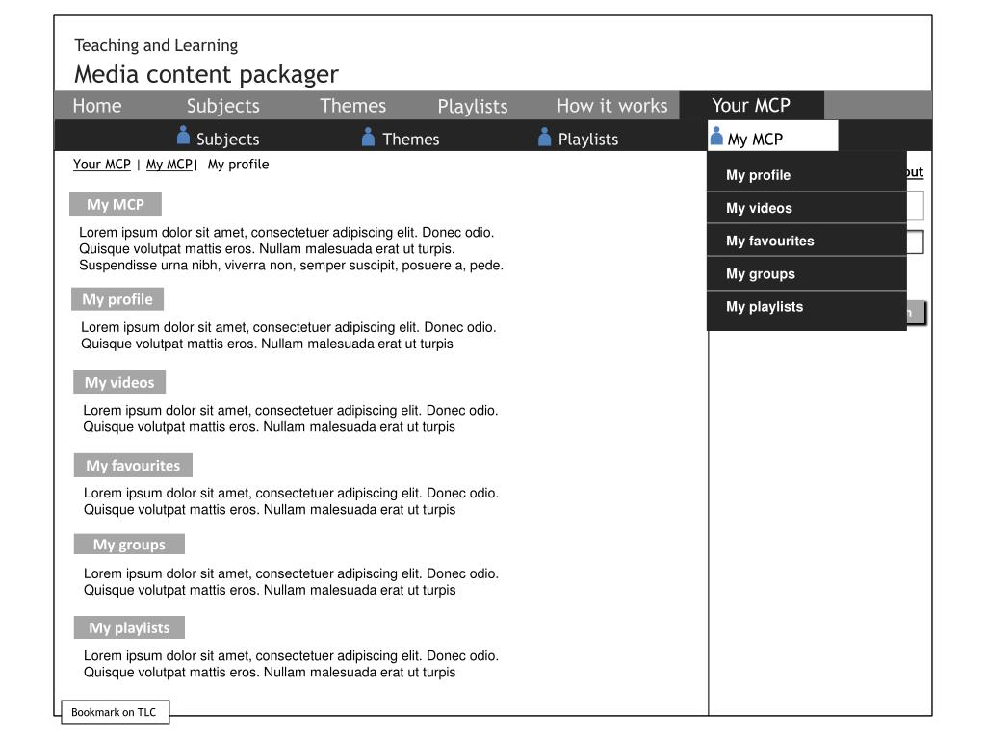The height and width of the screenshot is (739, 986).
Task: Follow the Your MCP breadcrumb link
Action: pyautogui.click(x=102, y=164)
